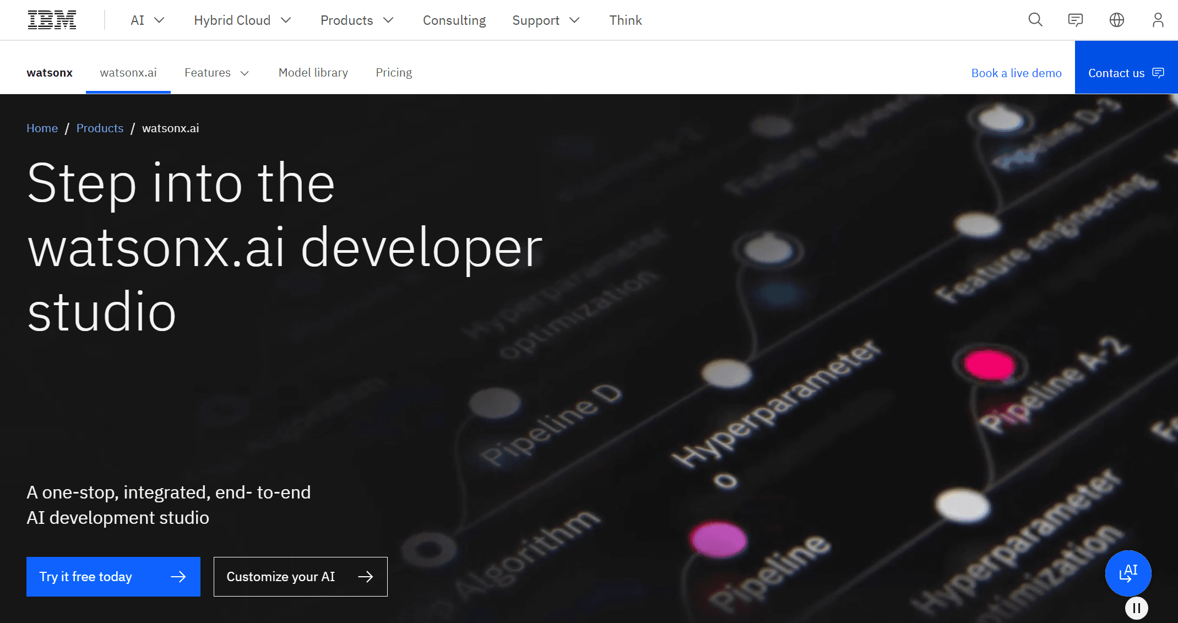Expand the AI dropdown menu
The width and height of the screenshot is (1178, 623).
pos(147,20)
